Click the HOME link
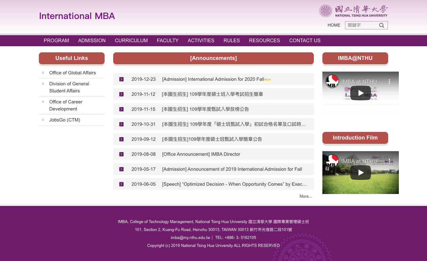The image size is (427, 261). [x=334, y=25]
